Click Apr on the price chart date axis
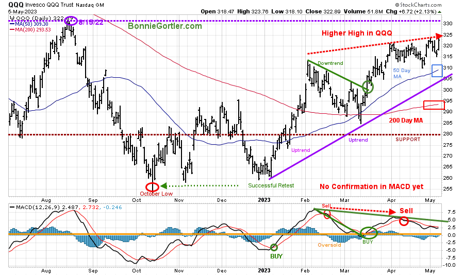The width and height of the screenshot is (464, 275). tap(391, 200)
